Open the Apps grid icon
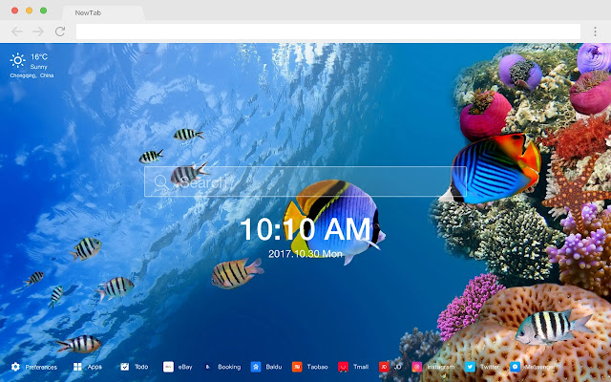Viewport: 611px width, 382px height. 77,367
